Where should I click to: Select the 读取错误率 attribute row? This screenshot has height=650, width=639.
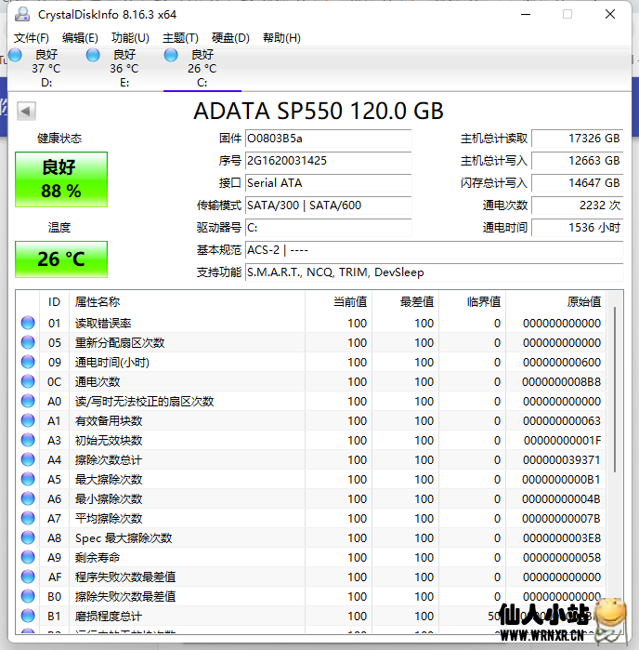coord(310,323)
